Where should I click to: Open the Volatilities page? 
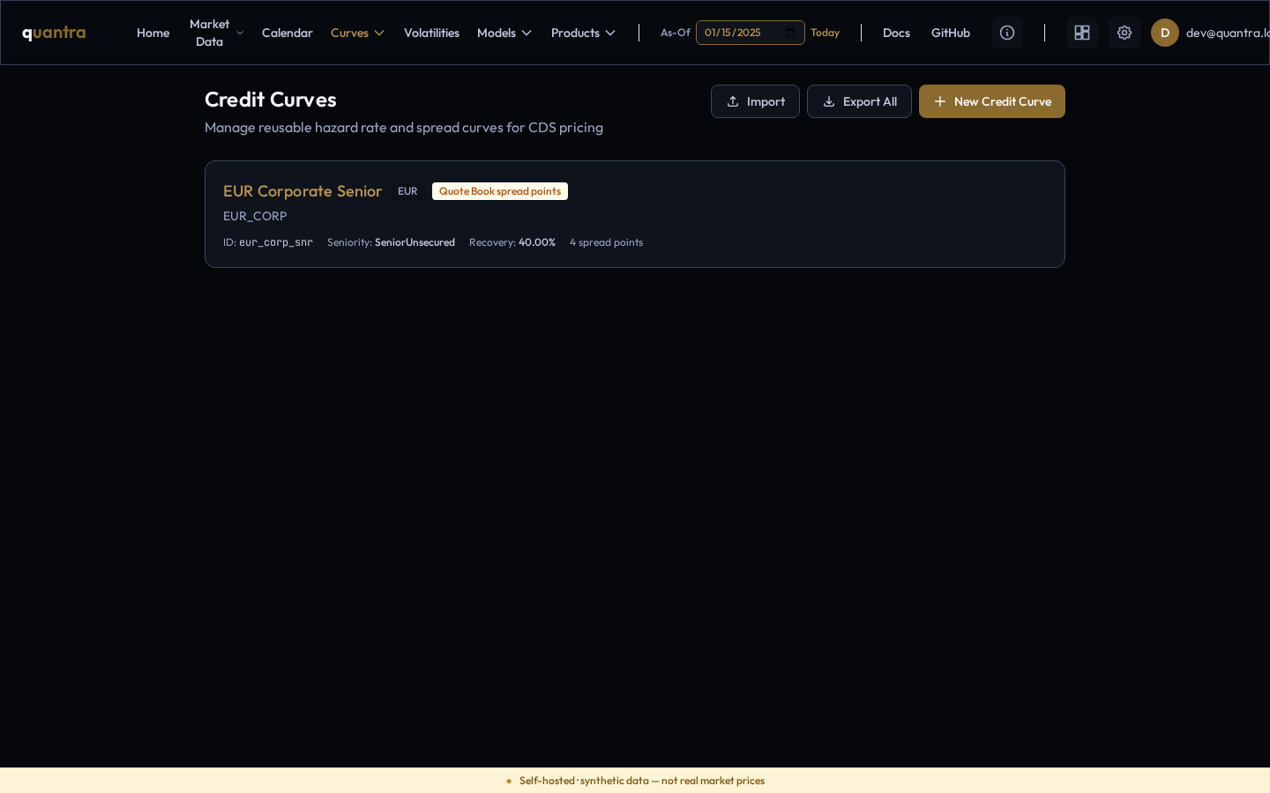pyautogui.click(x=431, y=33)
